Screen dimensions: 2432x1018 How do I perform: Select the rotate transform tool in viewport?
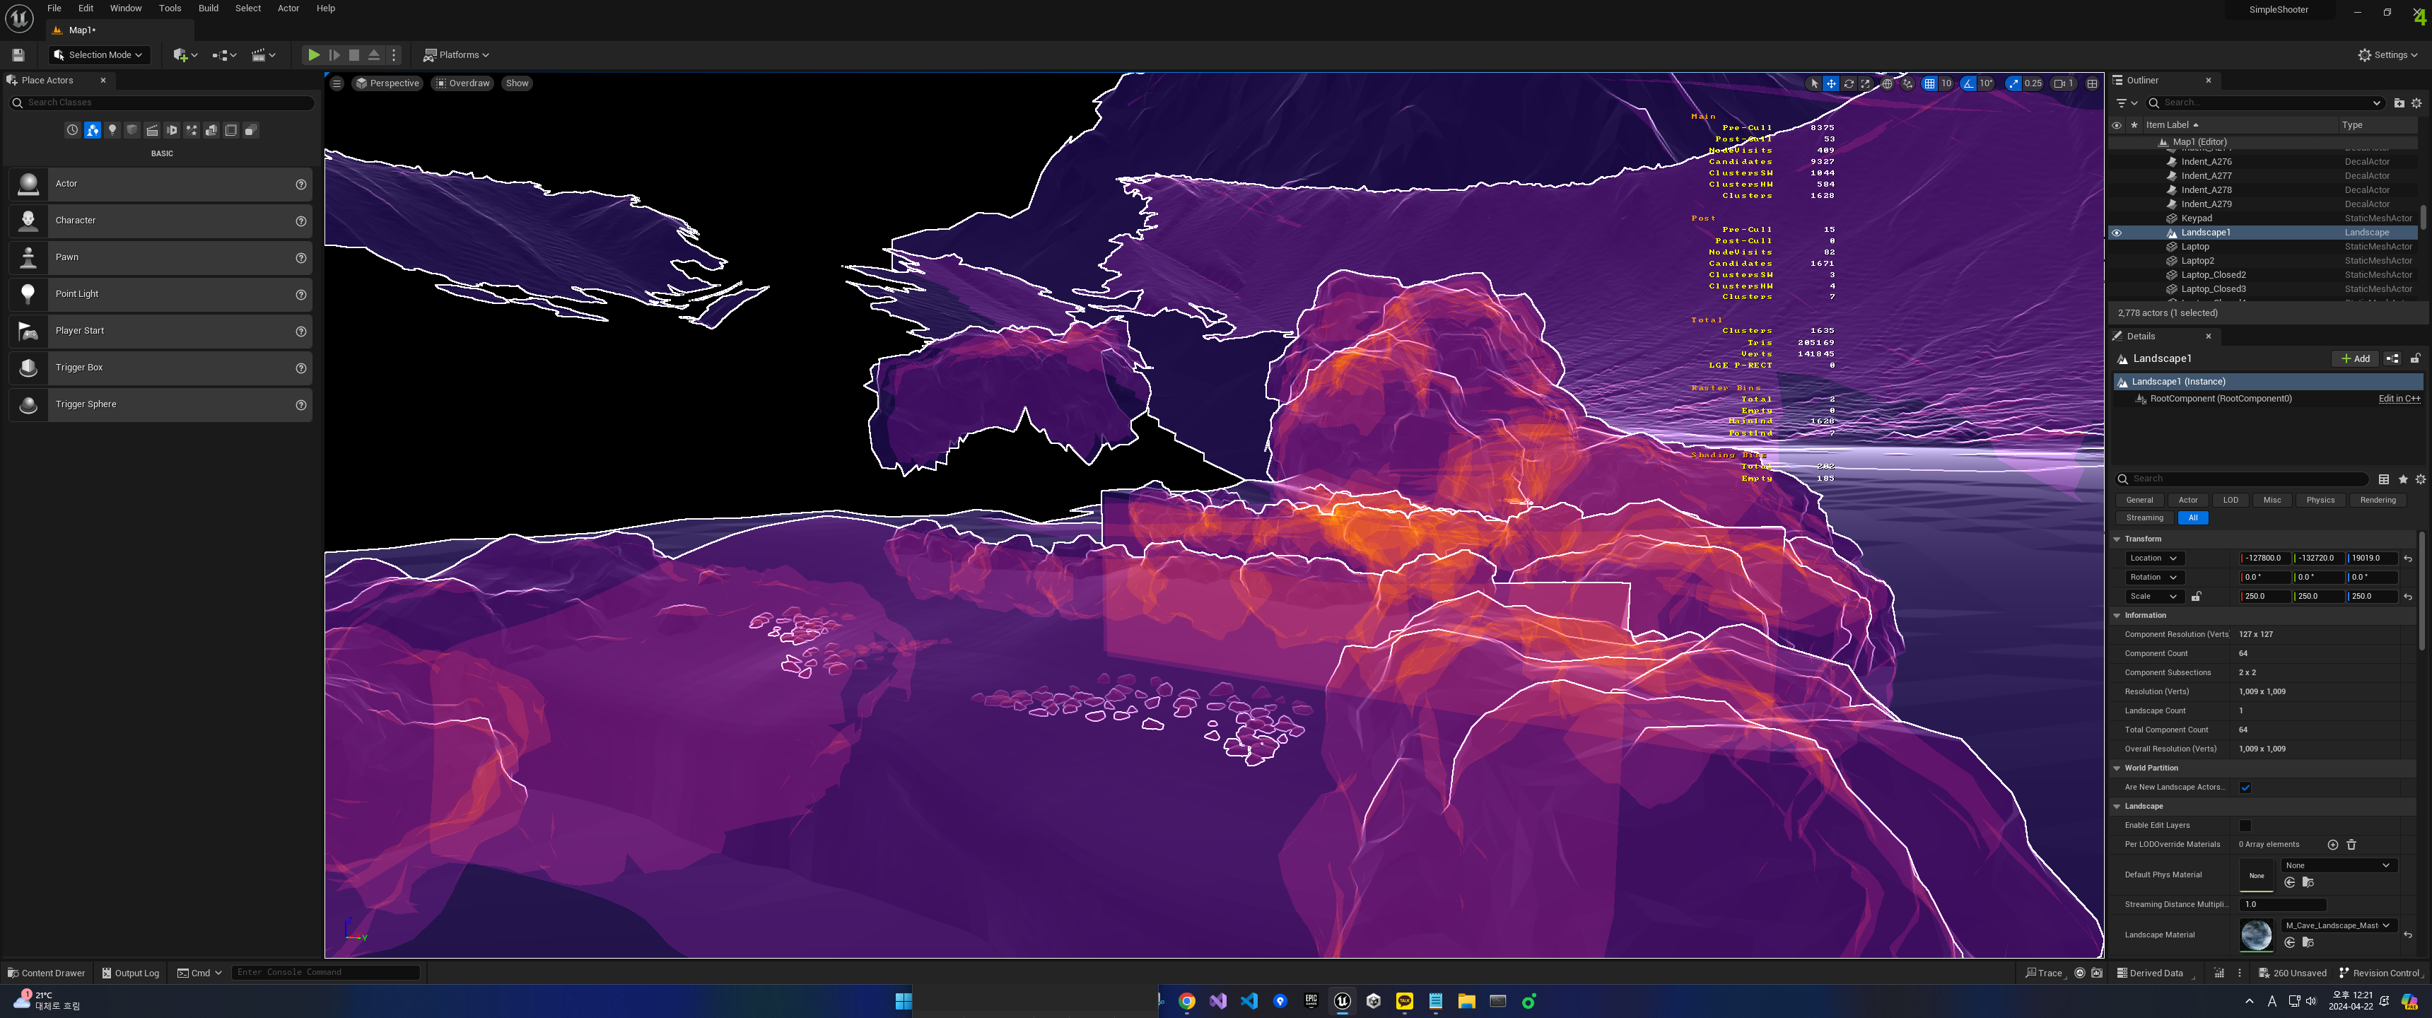coord(1849,83)
